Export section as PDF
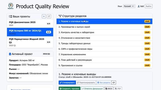161x90 pixels. [118, 88]
